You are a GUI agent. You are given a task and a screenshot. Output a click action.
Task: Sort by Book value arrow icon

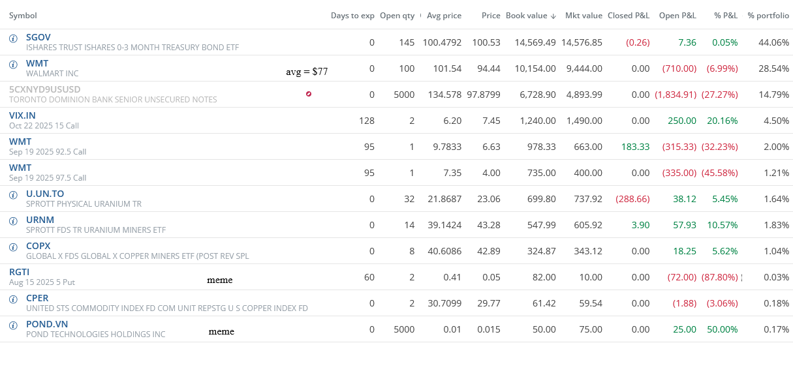click(553, 16)
